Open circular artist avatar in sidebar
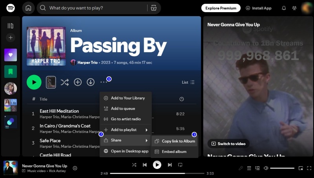 tap(11, 88)
